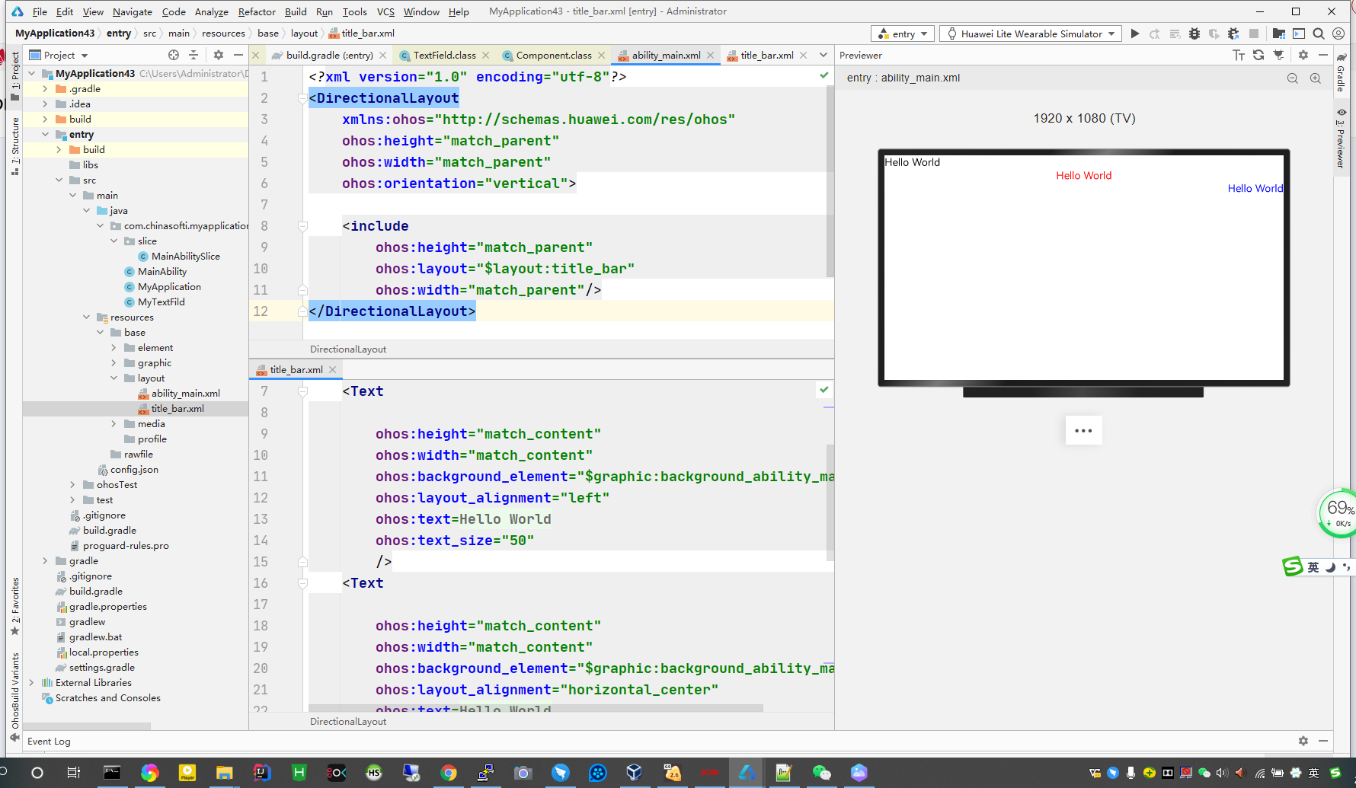The height and width of the screenshot is (788, 1356).
Task: Click the layout breadcrumb
Action: point(304,33)
